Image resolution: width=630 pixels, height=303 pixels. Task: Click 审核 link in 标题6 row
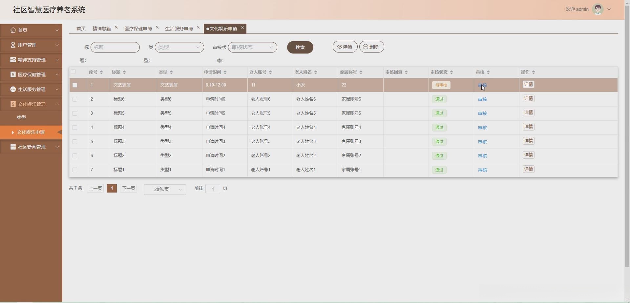point(482,99)
